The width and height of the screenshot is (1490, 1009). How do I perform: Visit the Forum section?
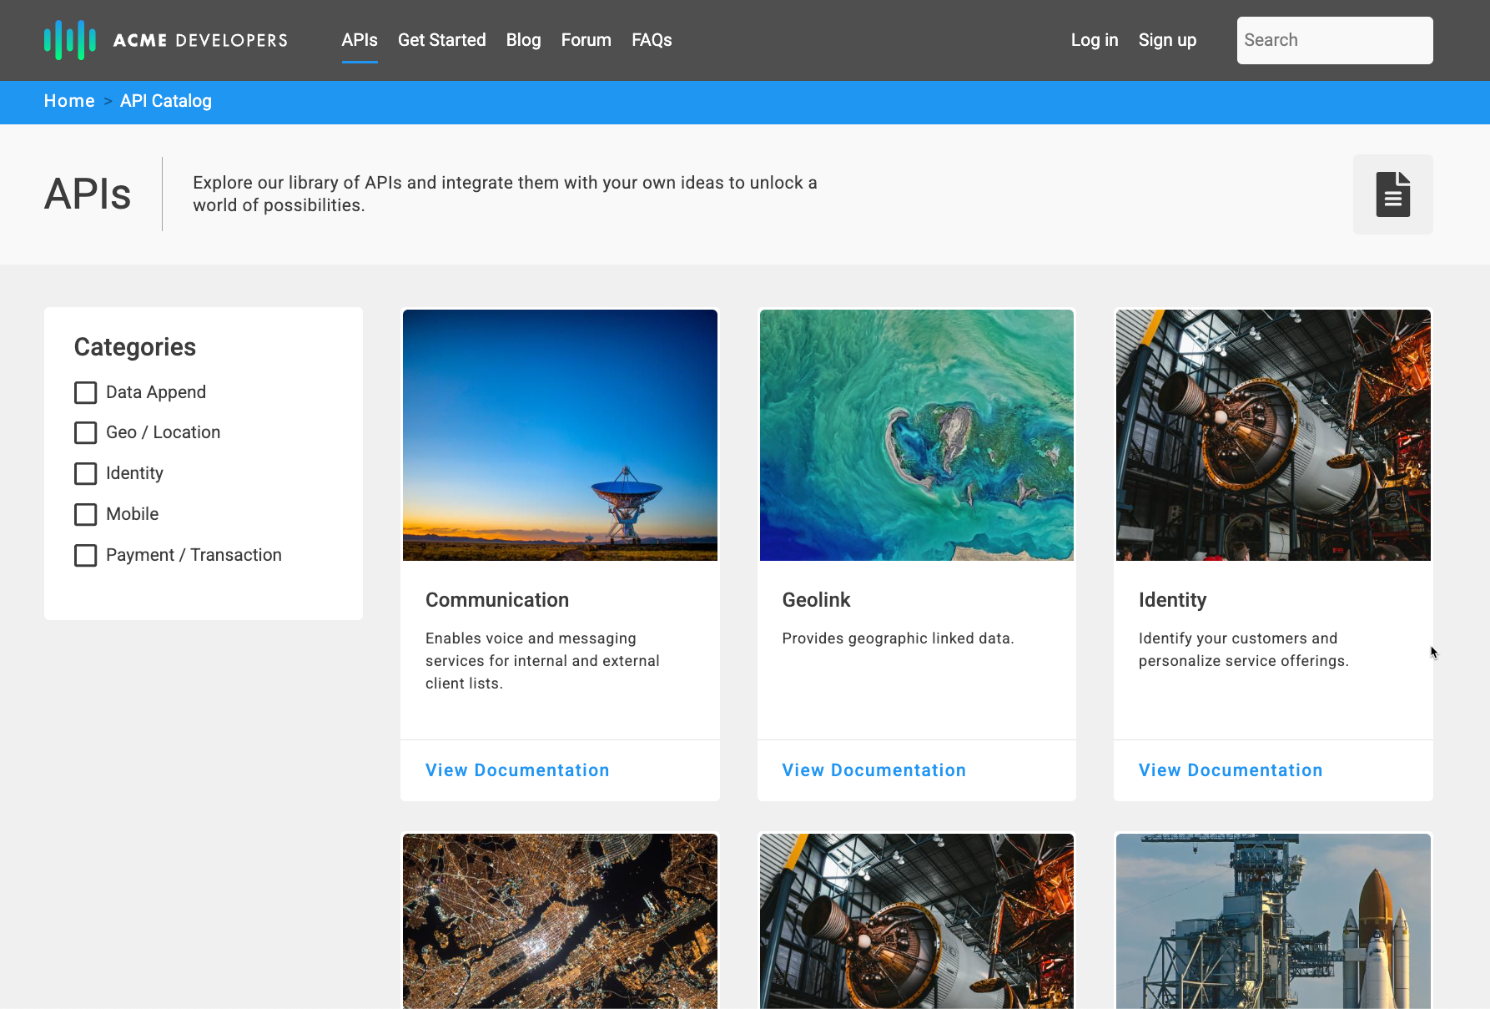(x=586, y=40)
